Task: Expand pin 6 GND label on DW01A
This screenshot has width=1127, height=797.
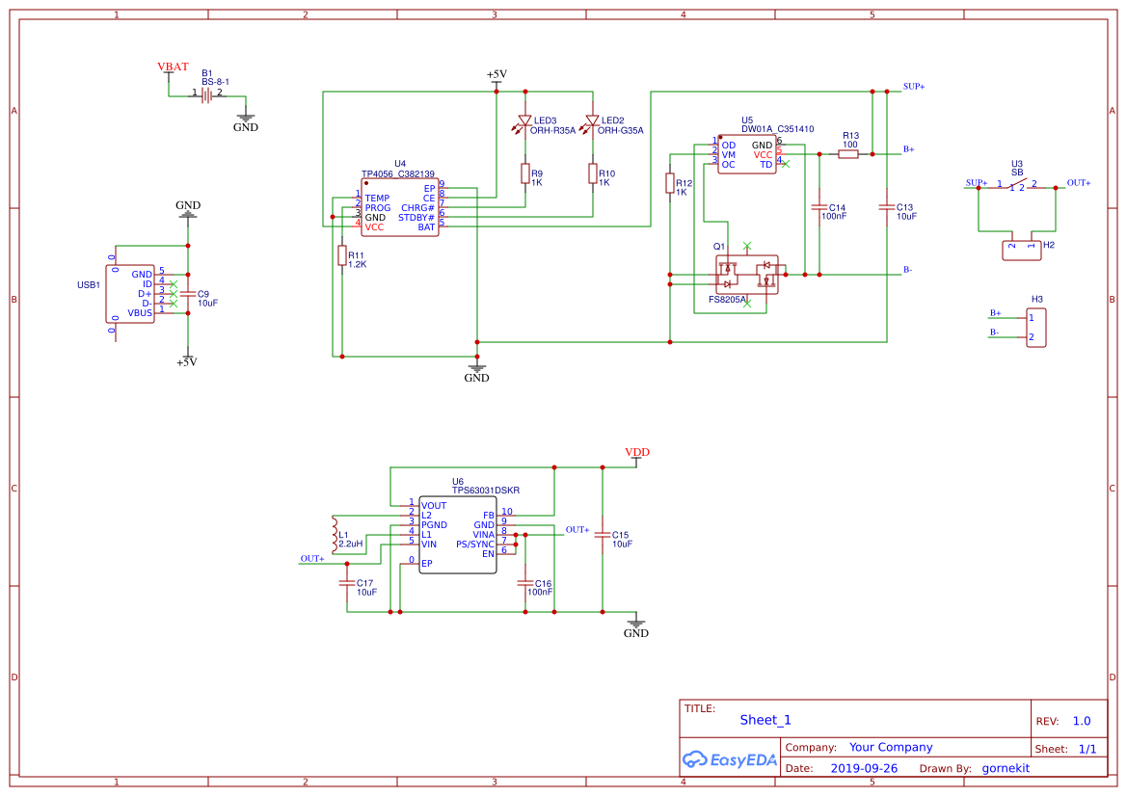Action: click(762, 146)
